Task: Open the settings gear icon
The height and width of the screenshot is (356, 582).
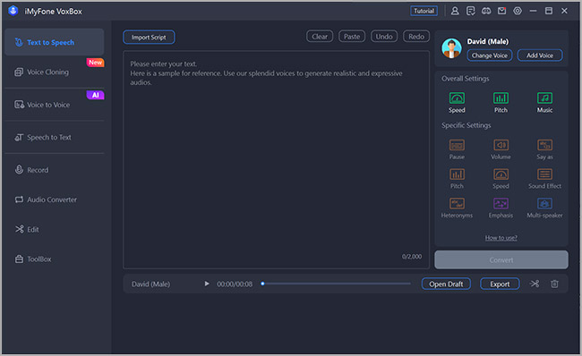Action: coord(518,11)
